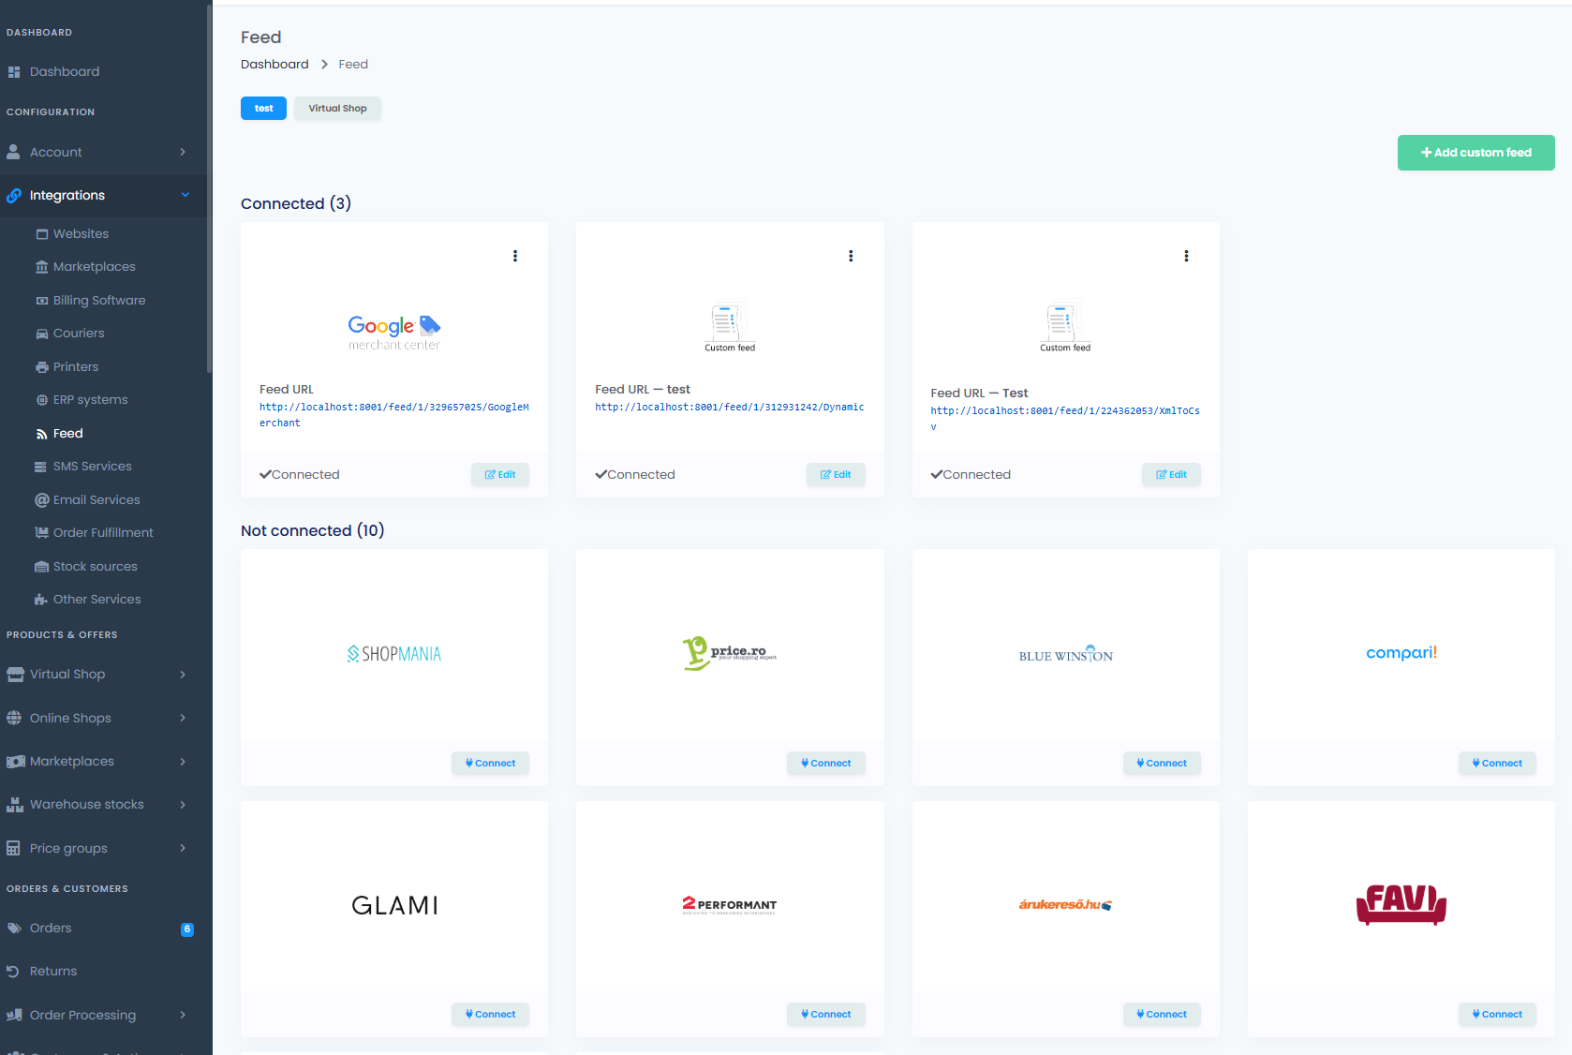Connect the ShopMania feed
1572x1055 pixels.
click(490, 764)
